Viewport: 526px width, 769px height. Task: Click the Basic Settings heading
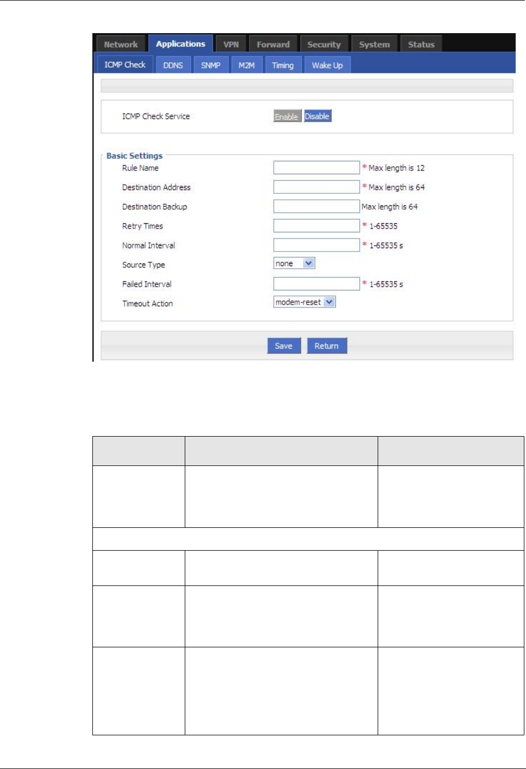[134, 156]
